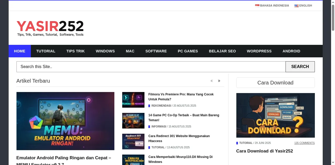335x165 pixels.
Task: Open the Mac menu
Action: tap(130, 51)
